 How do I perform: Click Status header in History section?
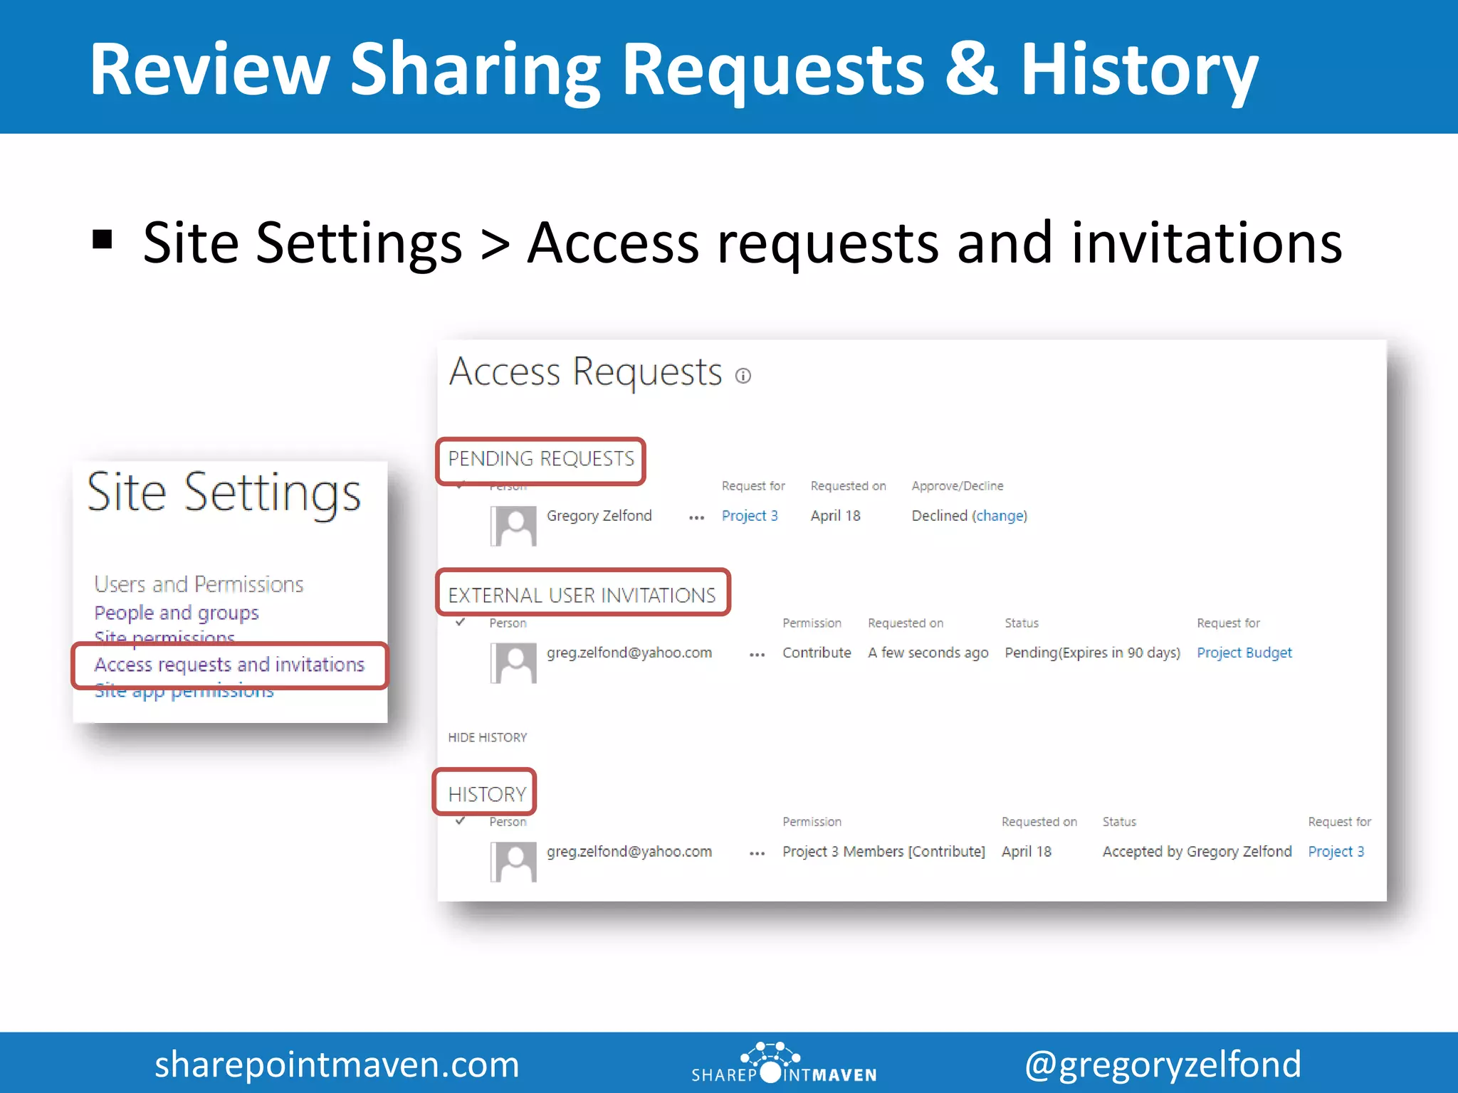(x=1119, y=822)
